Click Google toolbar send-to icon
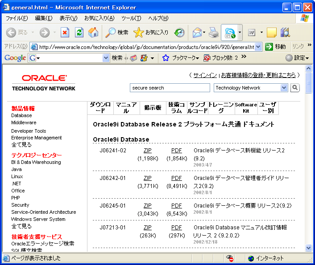 point(144,58)
